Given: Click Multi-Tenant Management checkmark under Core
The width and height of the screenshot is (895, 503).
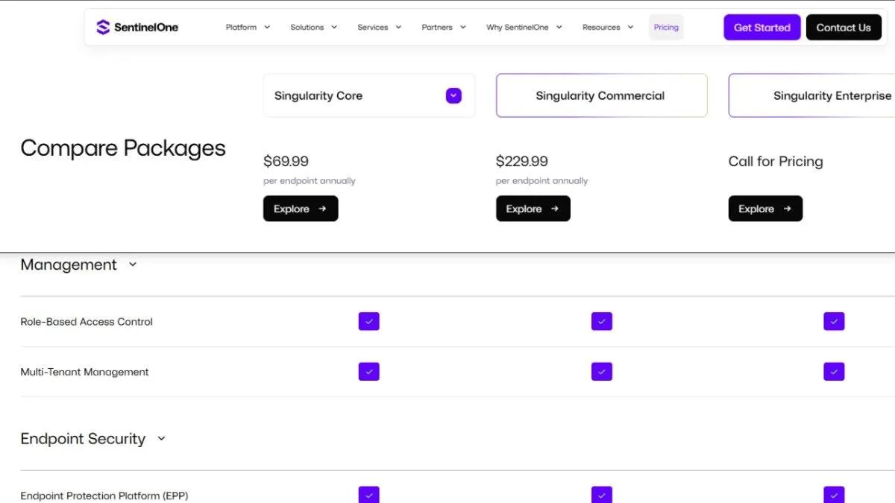Looking at the screenshot, I should (x=369, y=371).
